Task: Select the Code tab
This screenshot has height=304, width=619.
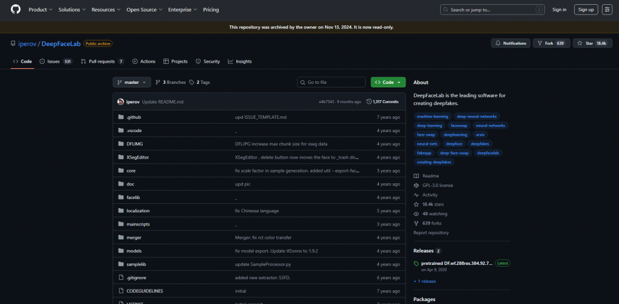Action: coord(22,62)
